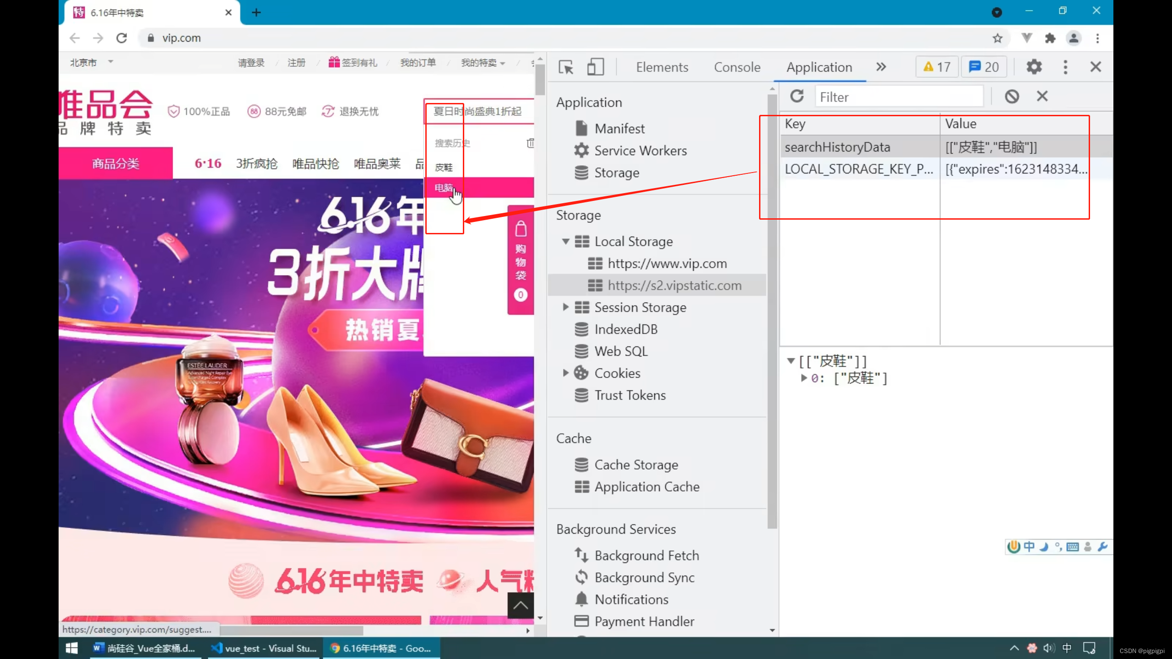The image size is (1172, 659).
Task: Open the Payment Handler service
Action: (x=644, y=621)
